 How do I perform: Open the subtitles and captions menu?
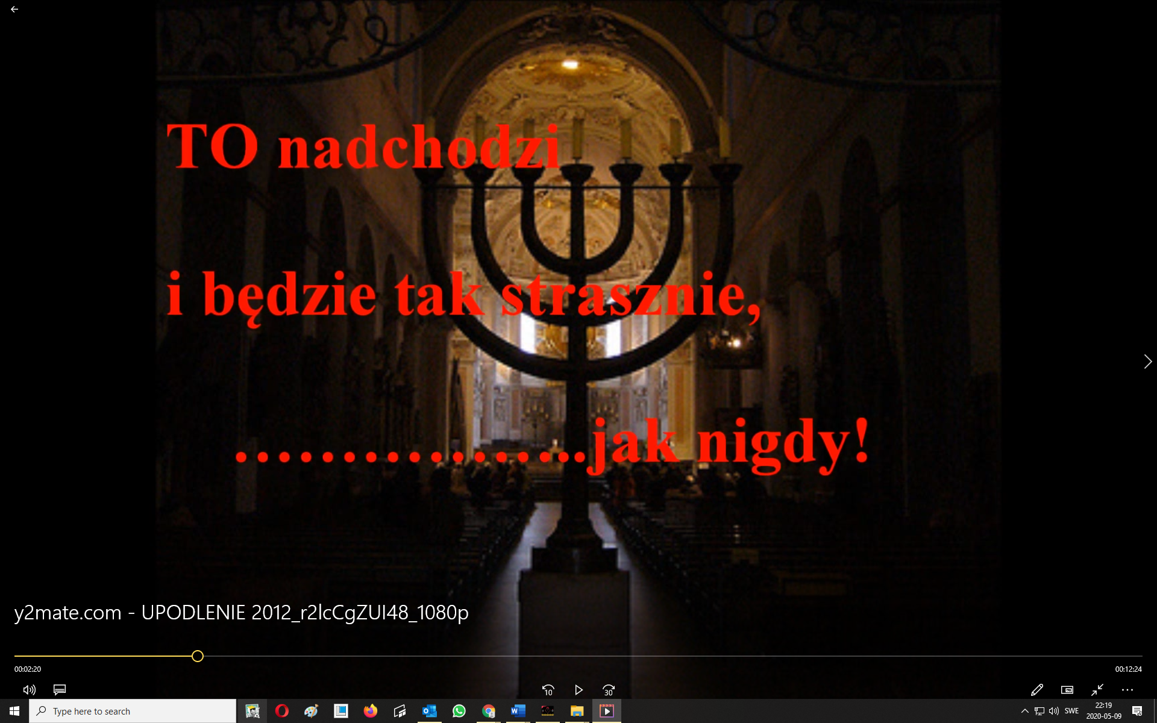[60, 690]
